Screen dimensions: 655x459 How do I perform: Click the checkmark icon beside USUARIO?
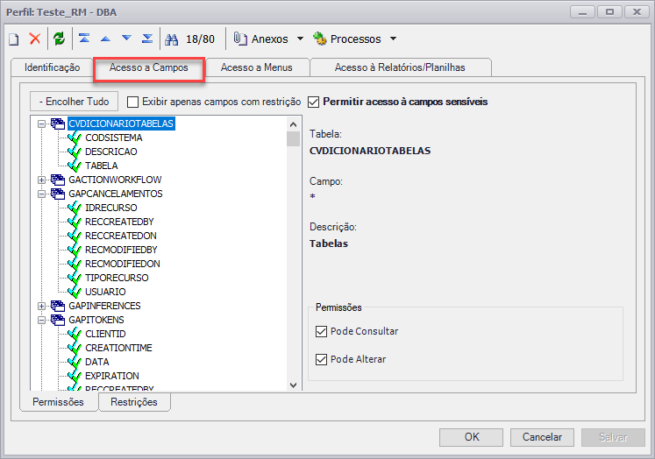click(x=75, y=292)
